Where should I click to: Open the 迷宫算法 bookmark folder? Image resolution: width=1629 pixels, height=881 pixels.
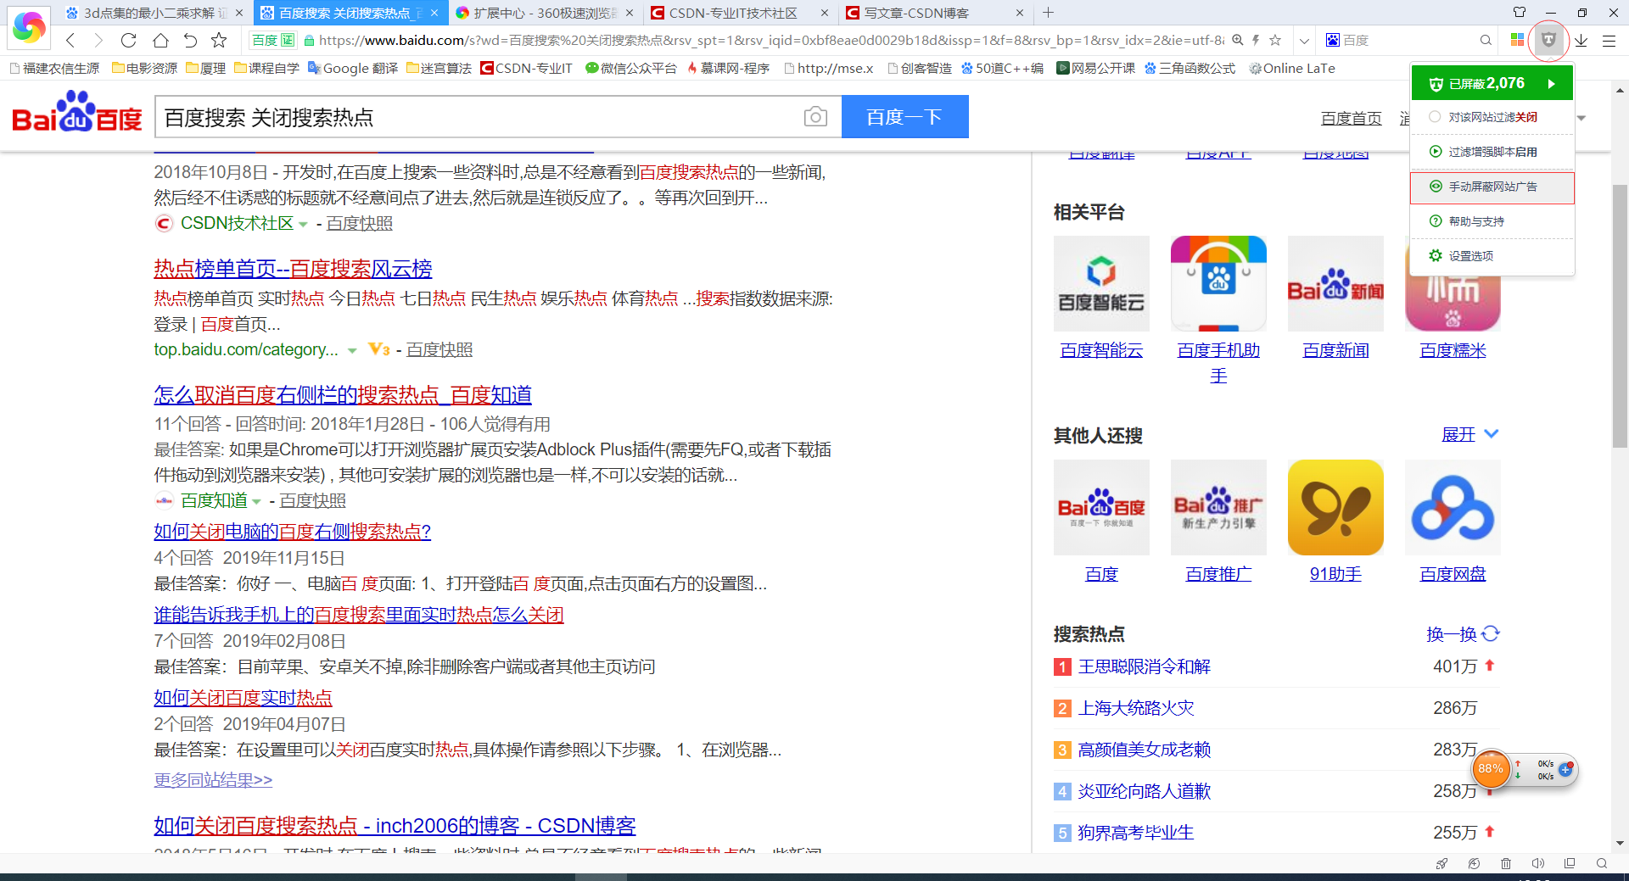[x=439, y=68]
